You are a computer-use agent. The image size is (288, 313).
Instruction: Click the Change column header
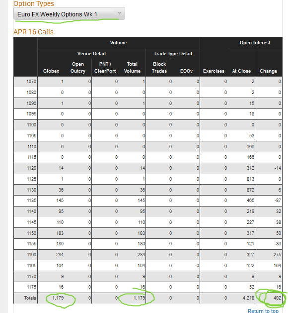(x=268, y=71)
